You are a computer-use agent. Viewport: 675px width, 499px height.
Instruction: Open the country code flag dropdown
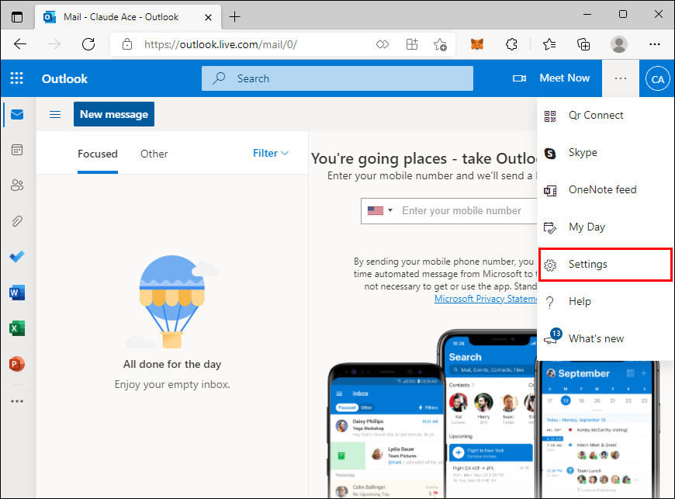tap(379, 210)
